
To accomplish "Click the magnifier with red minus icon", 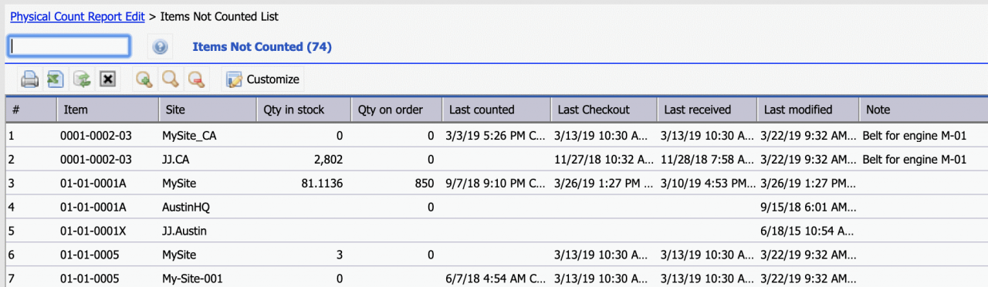I will (196, 79).
